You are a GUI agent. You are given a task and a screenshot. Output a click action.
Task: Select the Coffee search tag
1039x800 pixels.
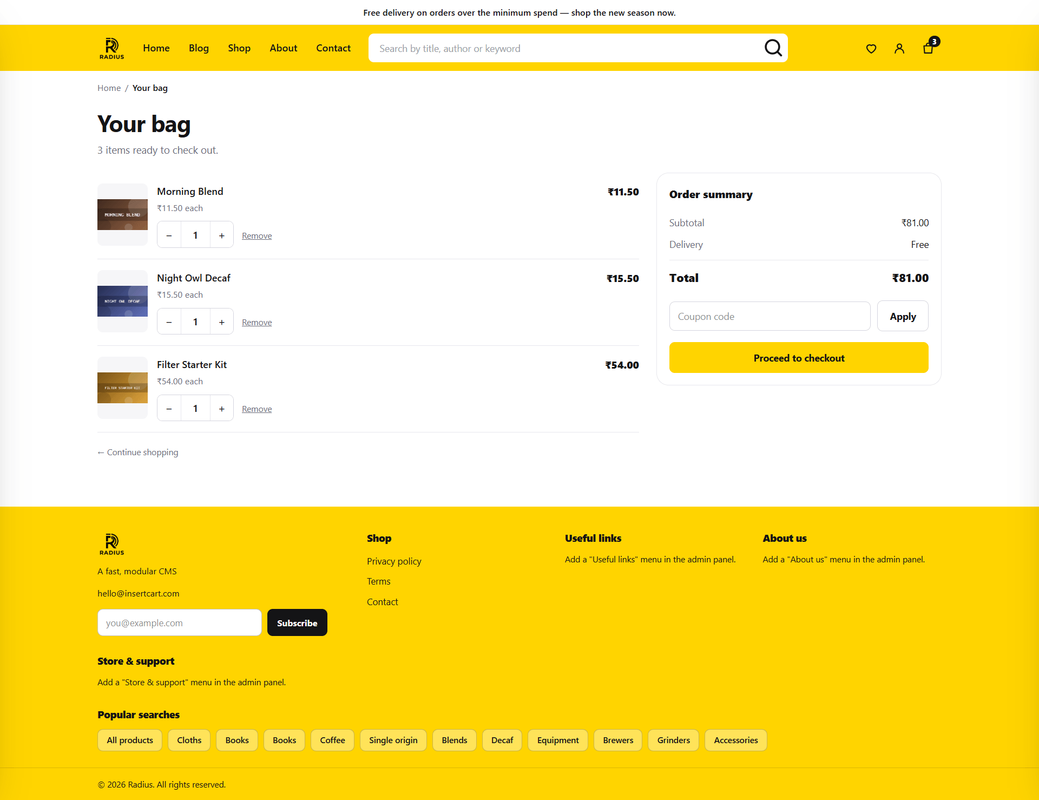click(332, 740)
